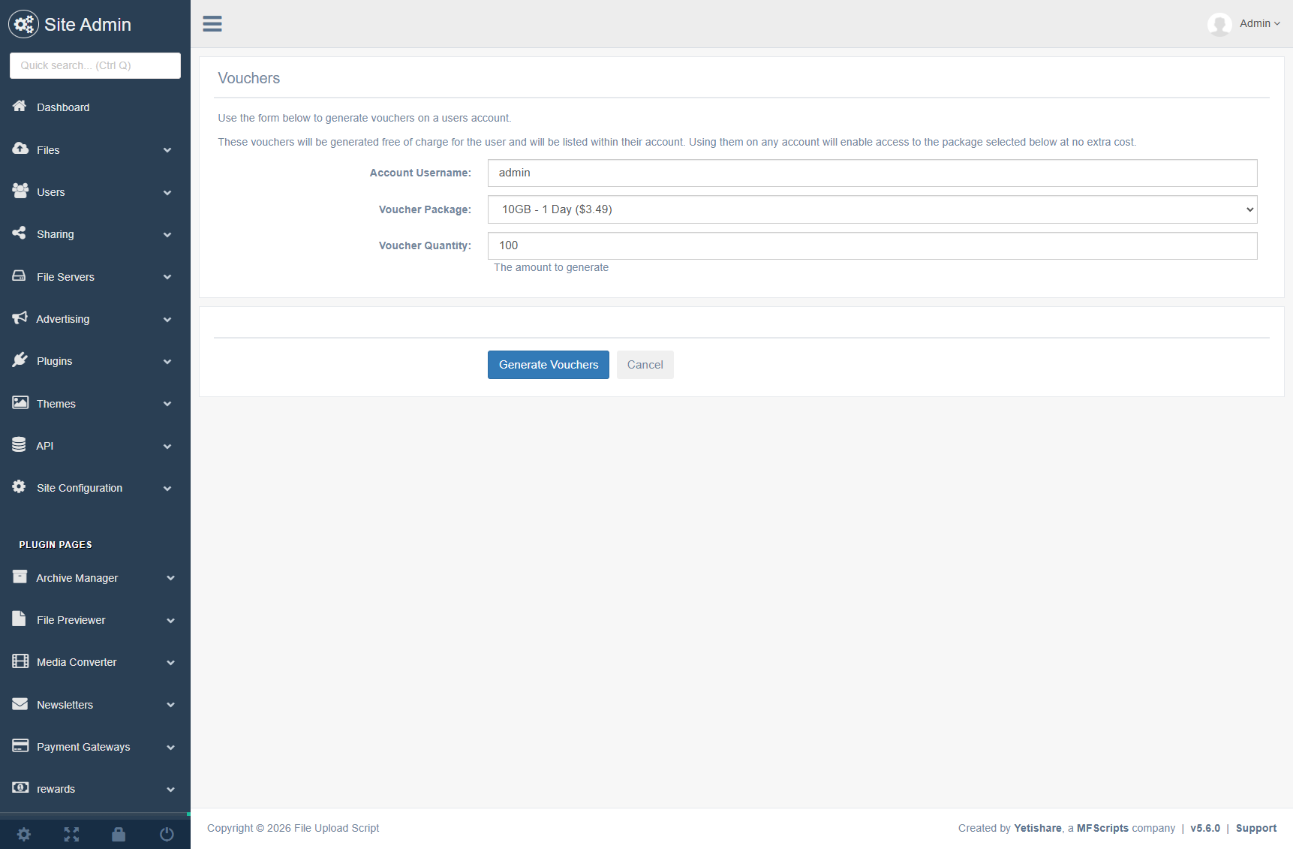Click the hamburger menu toggle icon
Screen dimensions: 1293x849
click(212, 24)
